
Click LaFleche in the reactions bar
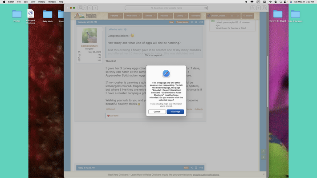click(x=114, y=116)
